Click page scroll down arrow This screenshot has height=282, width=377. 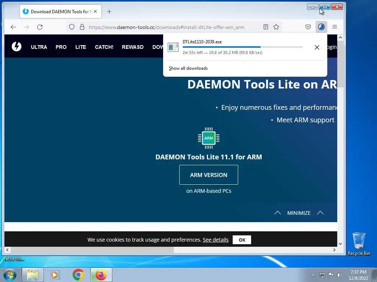[340, 244]
